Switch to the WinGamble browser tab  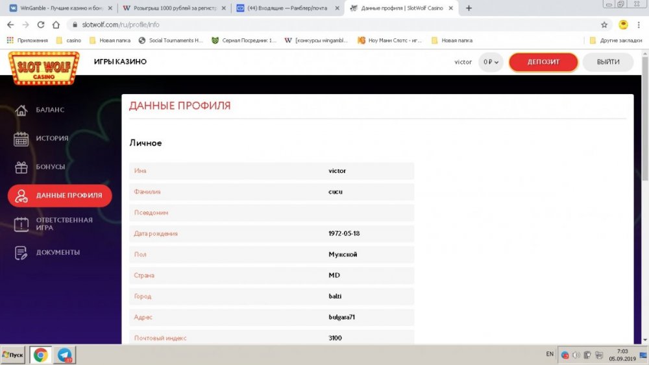[x=57, y=8]
